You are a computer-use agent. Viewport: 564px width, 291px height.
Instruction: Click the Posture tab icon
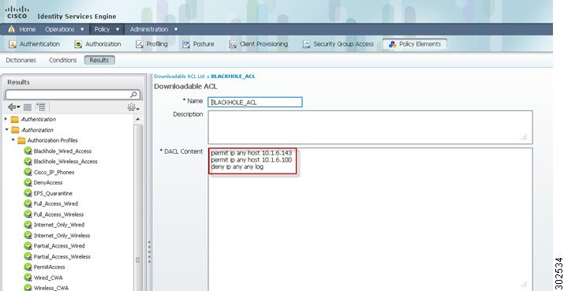pos(186,44)
